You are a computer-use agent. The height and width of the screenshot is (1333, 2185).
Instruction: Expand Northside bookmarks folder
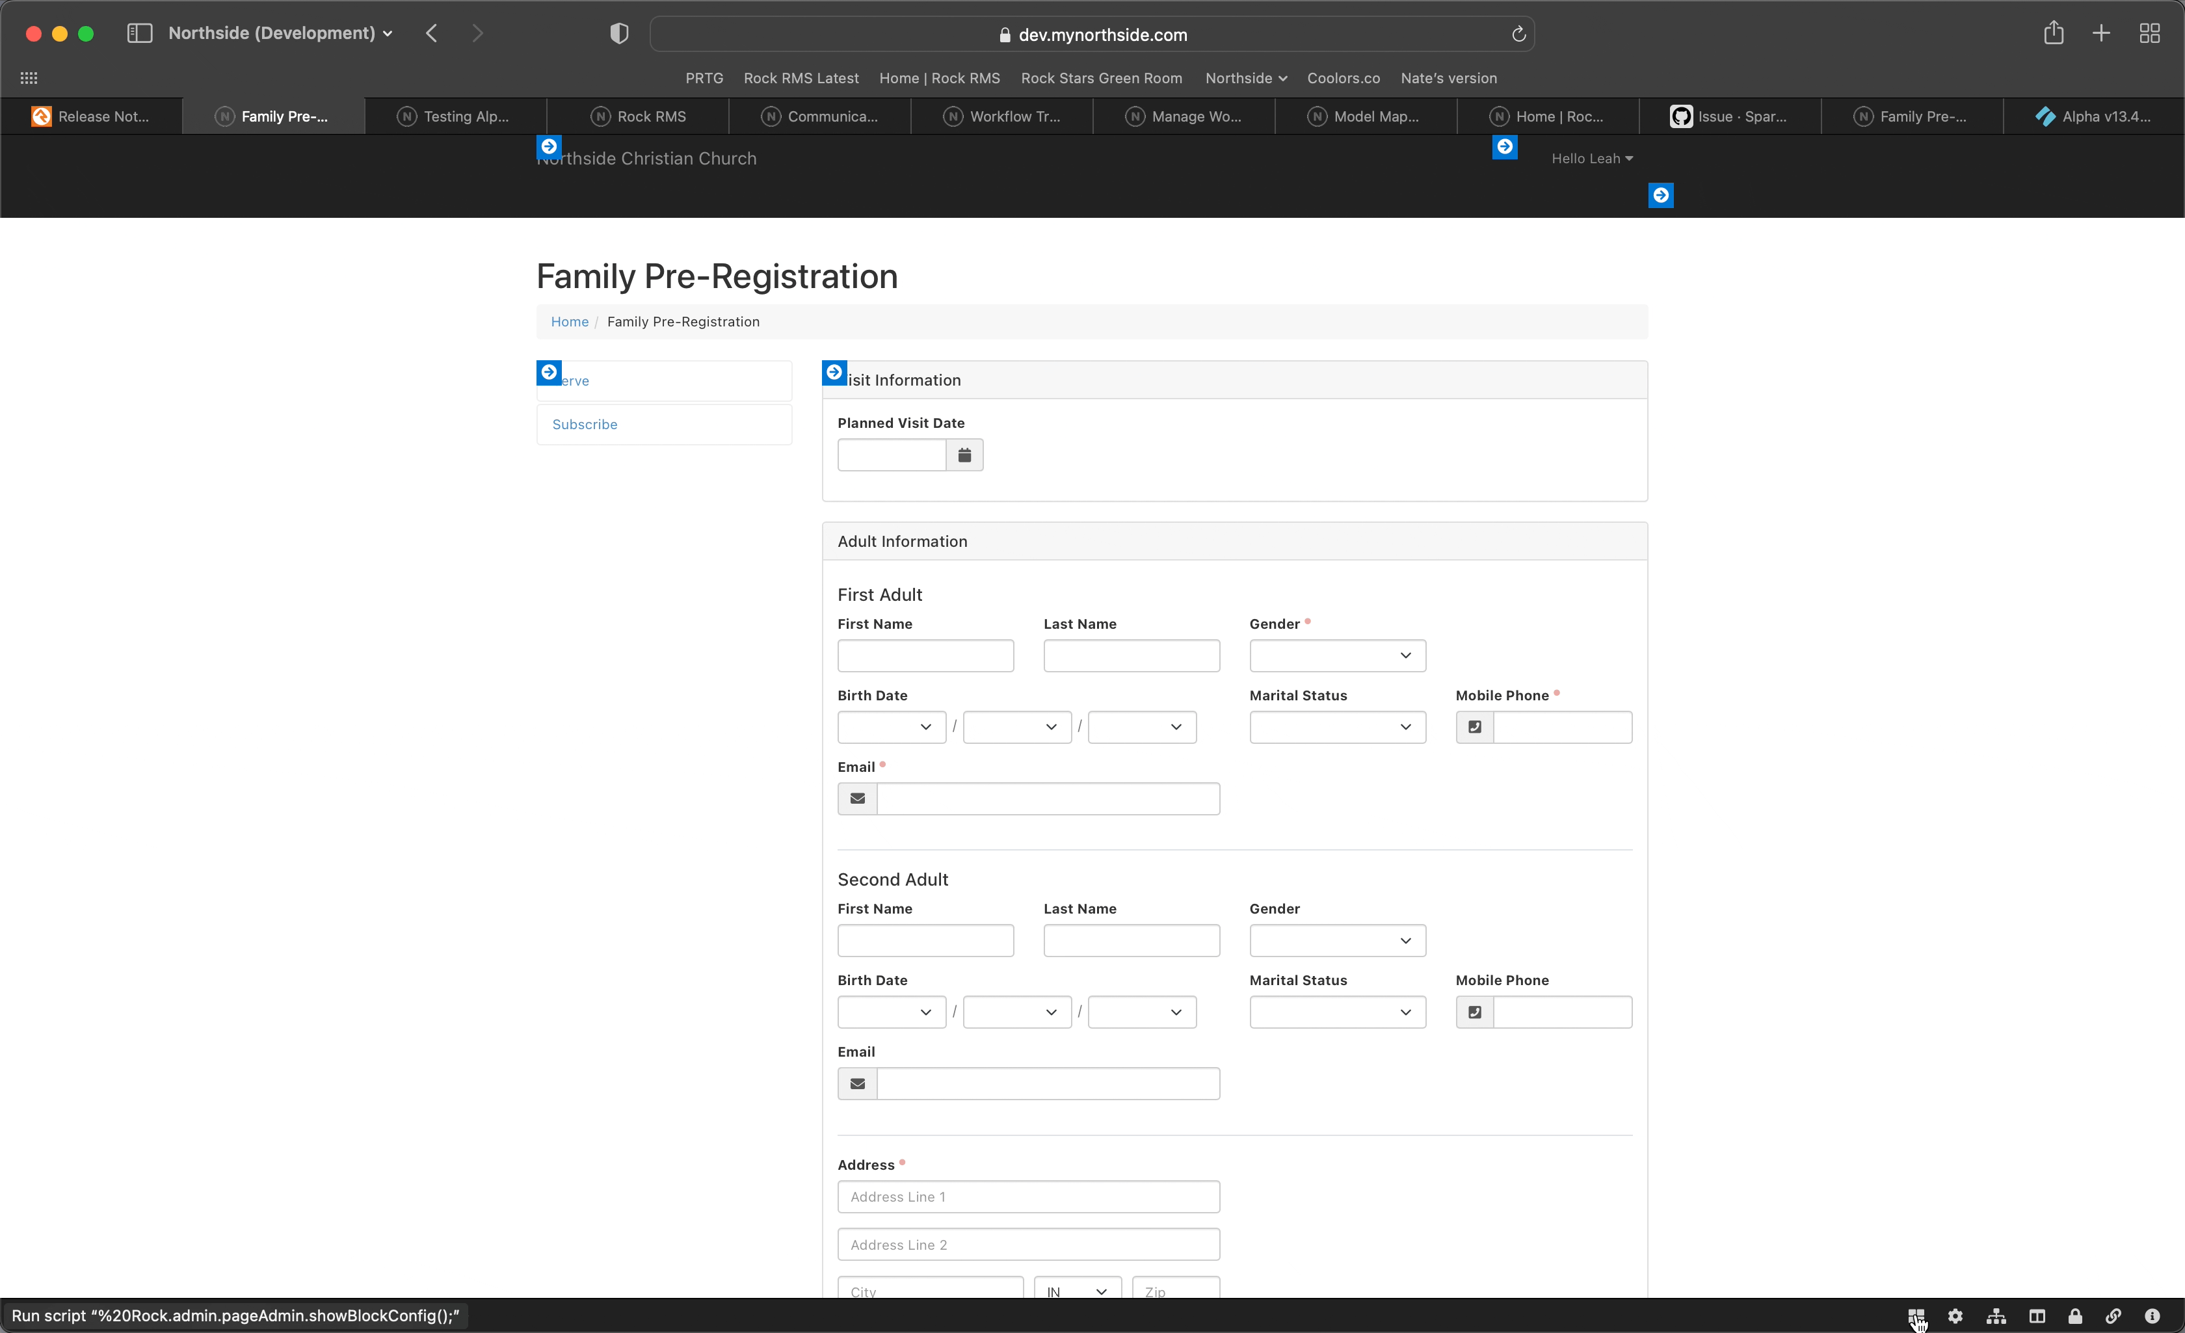1246,78
